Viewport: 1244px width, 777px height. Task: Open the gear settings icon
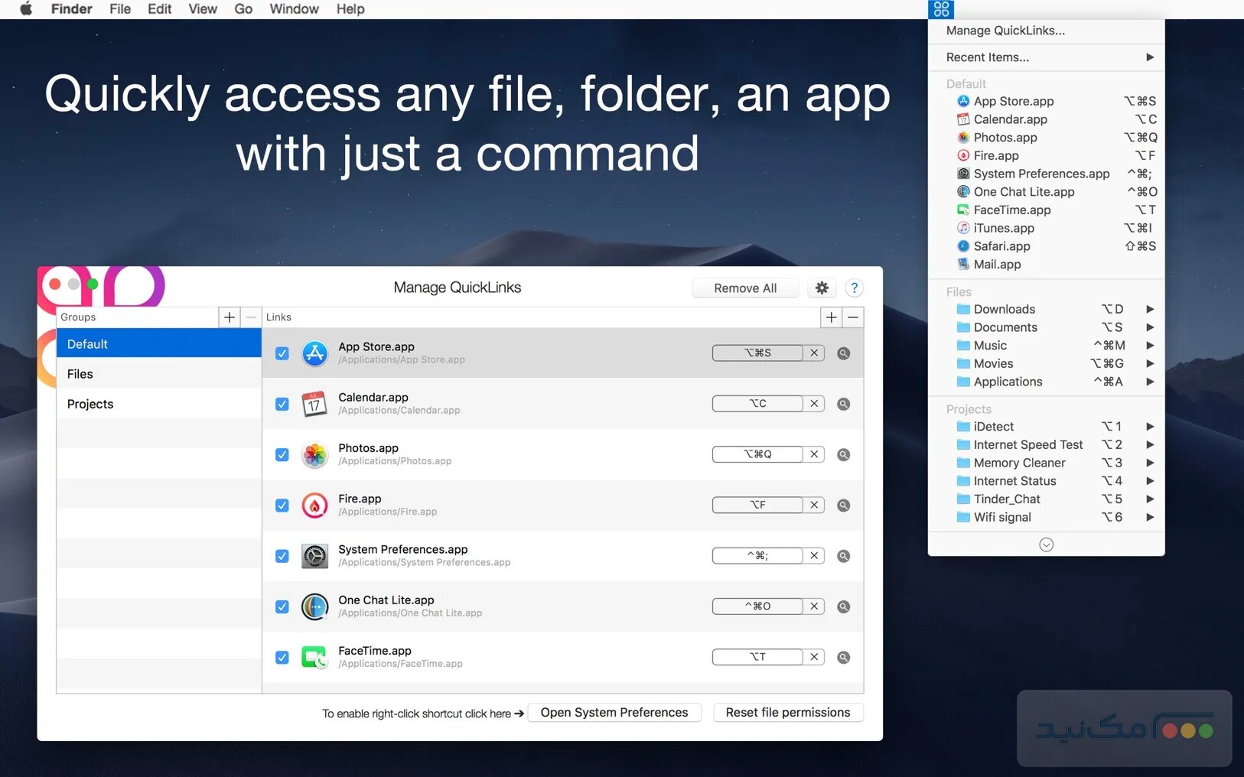pyautogui.click(x=822, y=288)
